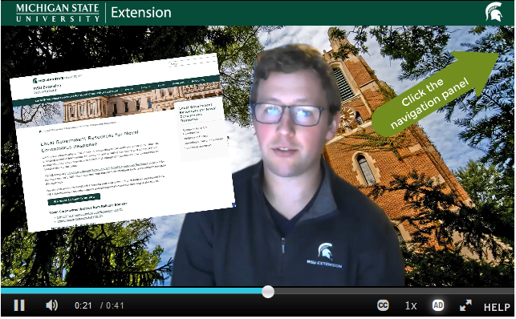Toggle audio description AD button
The image size is (516, 319).
pos(437,305)
